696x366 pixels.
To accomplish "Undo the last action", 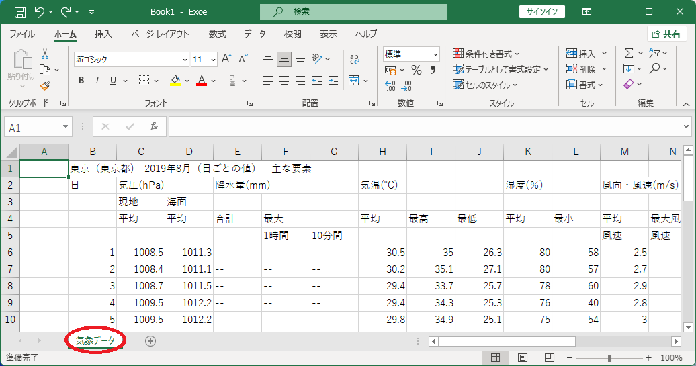I will click(40, 12).
